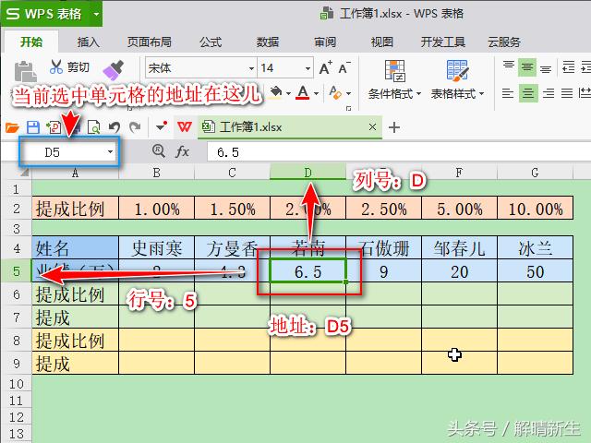Viewport: 591px width, 443px height.
Task: Justify text alignment icon
Action: 567,93
